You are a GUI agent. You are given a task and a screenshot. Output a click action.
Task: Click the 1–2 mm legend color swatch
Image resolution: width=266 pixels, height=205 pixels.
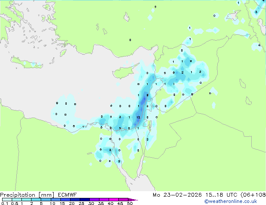pyautogui.click(x=26, y=200)
